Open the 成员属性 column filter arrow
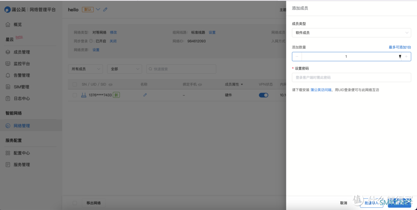The height and width of the screenshot is (210, 417). point(242,84)
